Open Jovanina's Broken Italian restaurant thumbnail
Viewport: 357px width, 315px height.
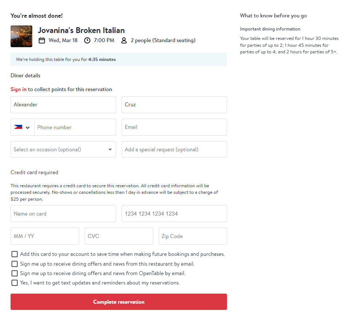[x=21, y=36]
